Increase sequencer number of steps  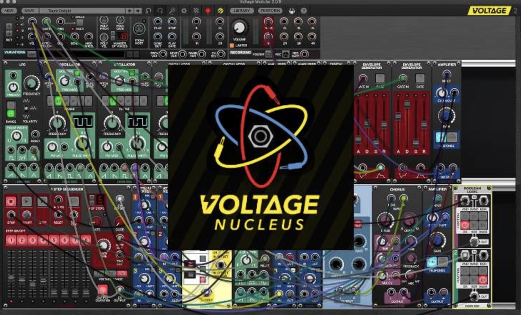tap(92, 197)
